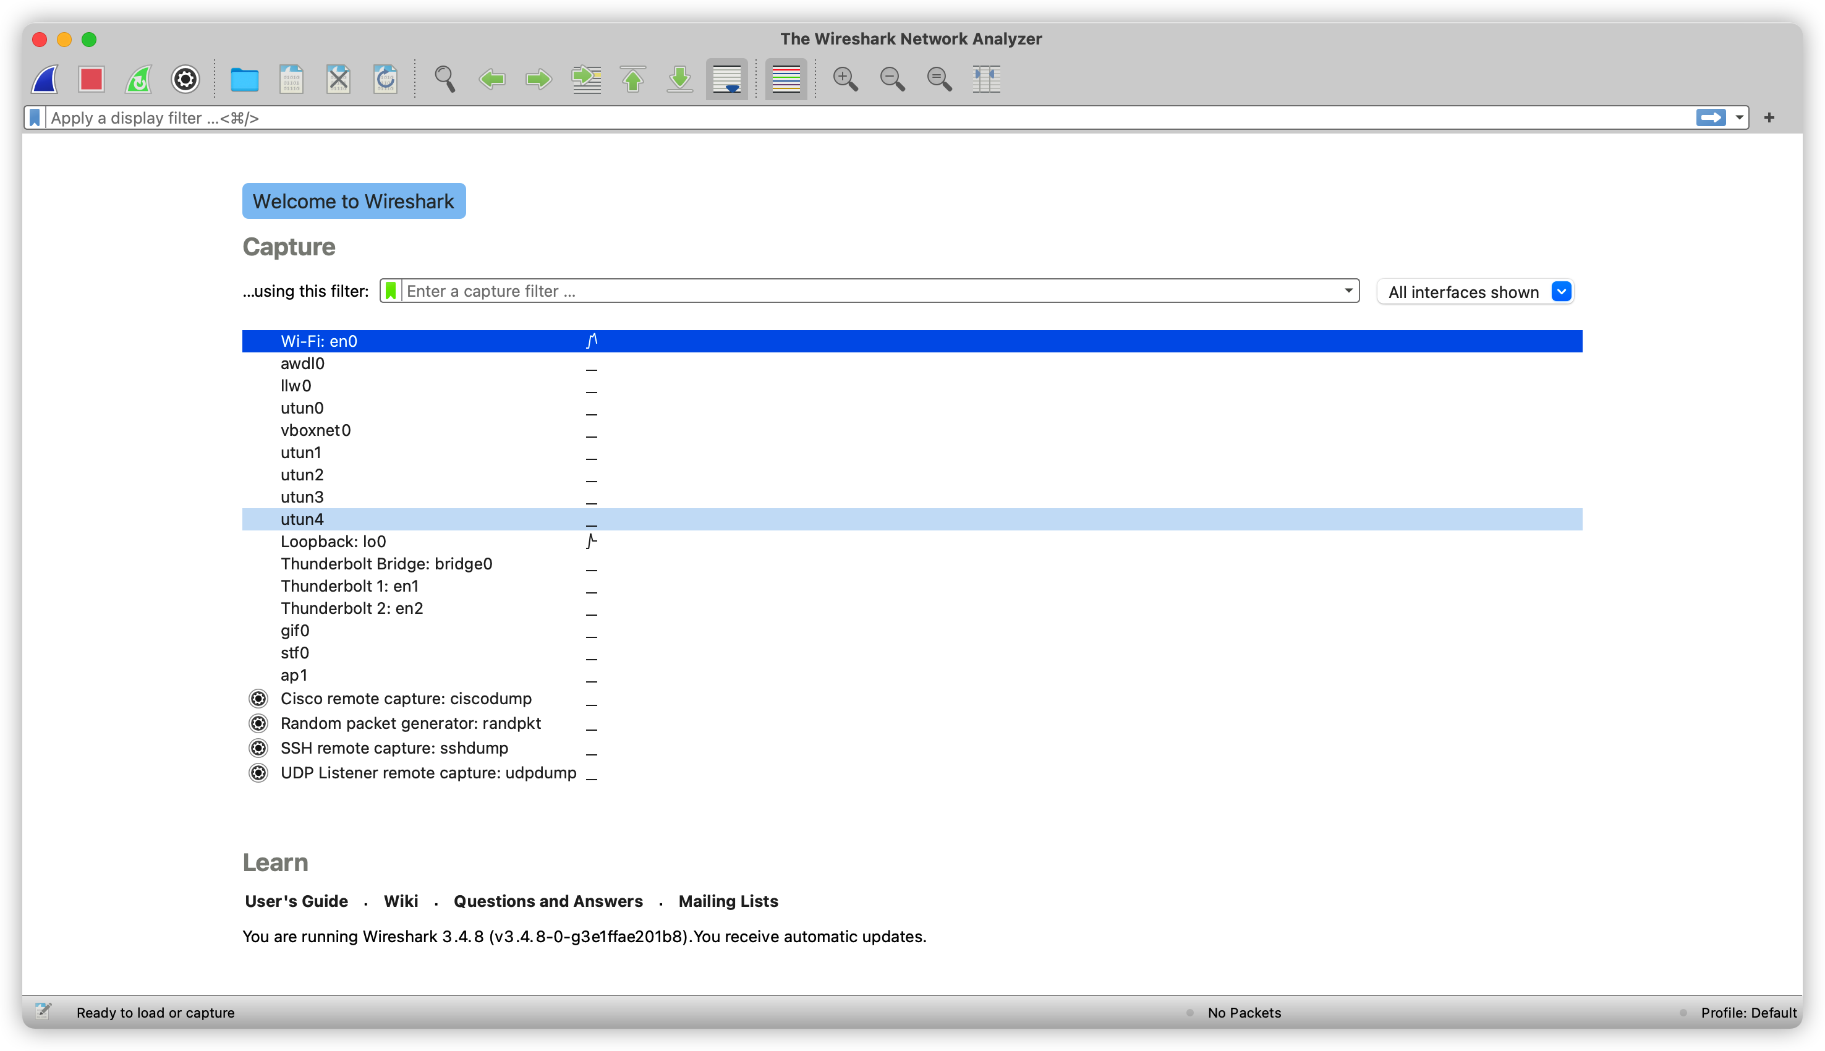Open sshdump settings gear icon
1825x1051 pixels.
258,748
